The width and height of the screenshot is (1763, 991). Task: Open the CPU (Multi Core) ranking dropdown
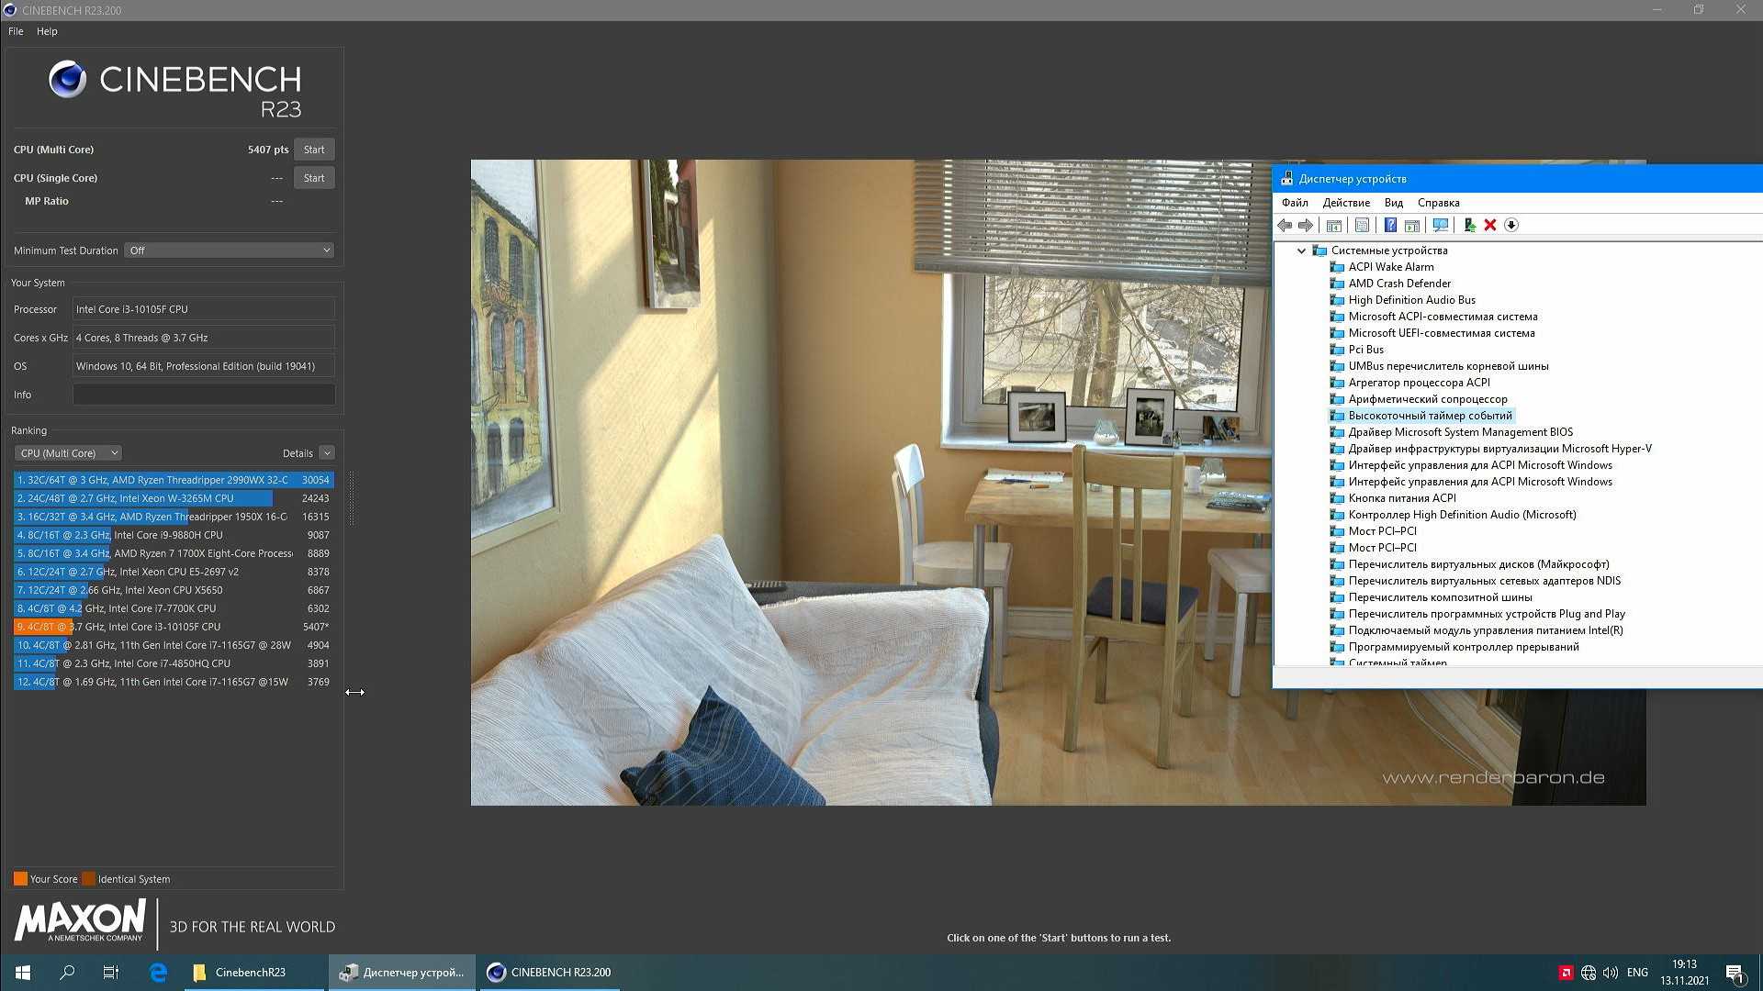[x=69, y=453]
